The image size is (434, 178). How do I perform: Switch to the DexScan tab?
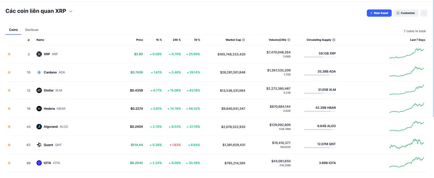32,30
